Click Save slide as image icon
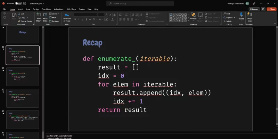 coord(67,15)
